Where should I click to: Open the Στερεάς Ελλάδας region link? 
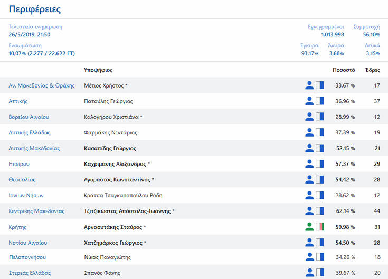click(x=30, y=273)
